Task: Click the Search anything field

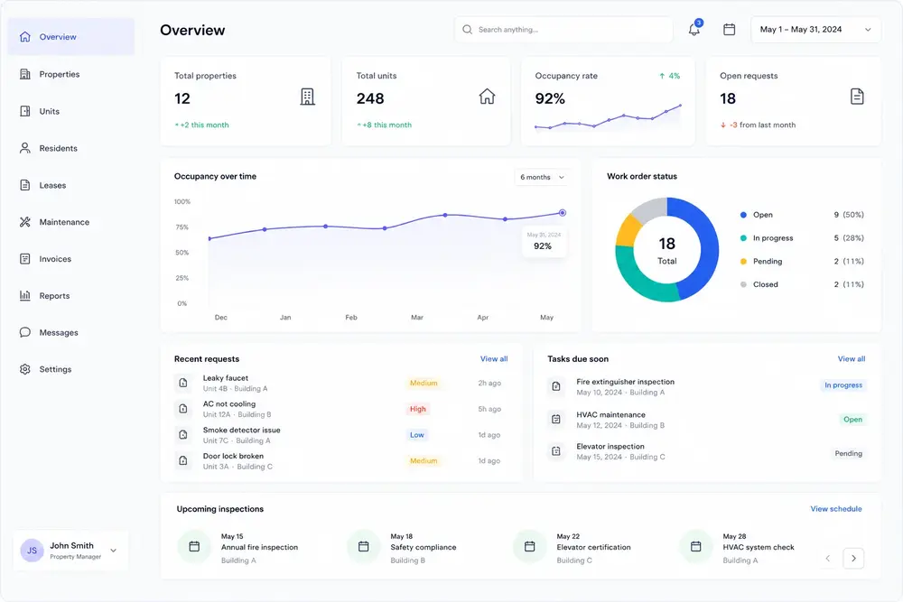Action: pos(563,30)
